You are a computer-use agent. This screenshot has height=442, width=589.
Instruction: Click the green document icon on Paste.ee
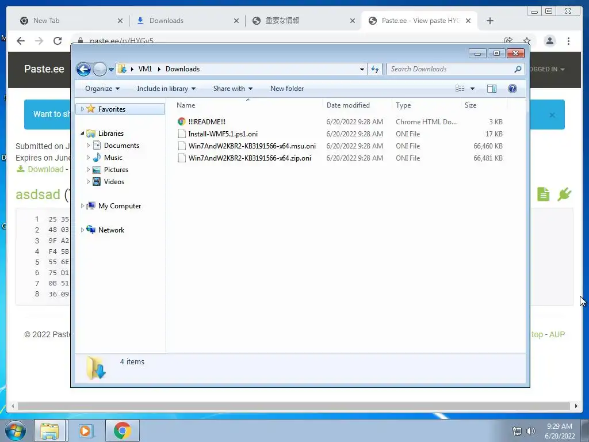coord(543,195)
